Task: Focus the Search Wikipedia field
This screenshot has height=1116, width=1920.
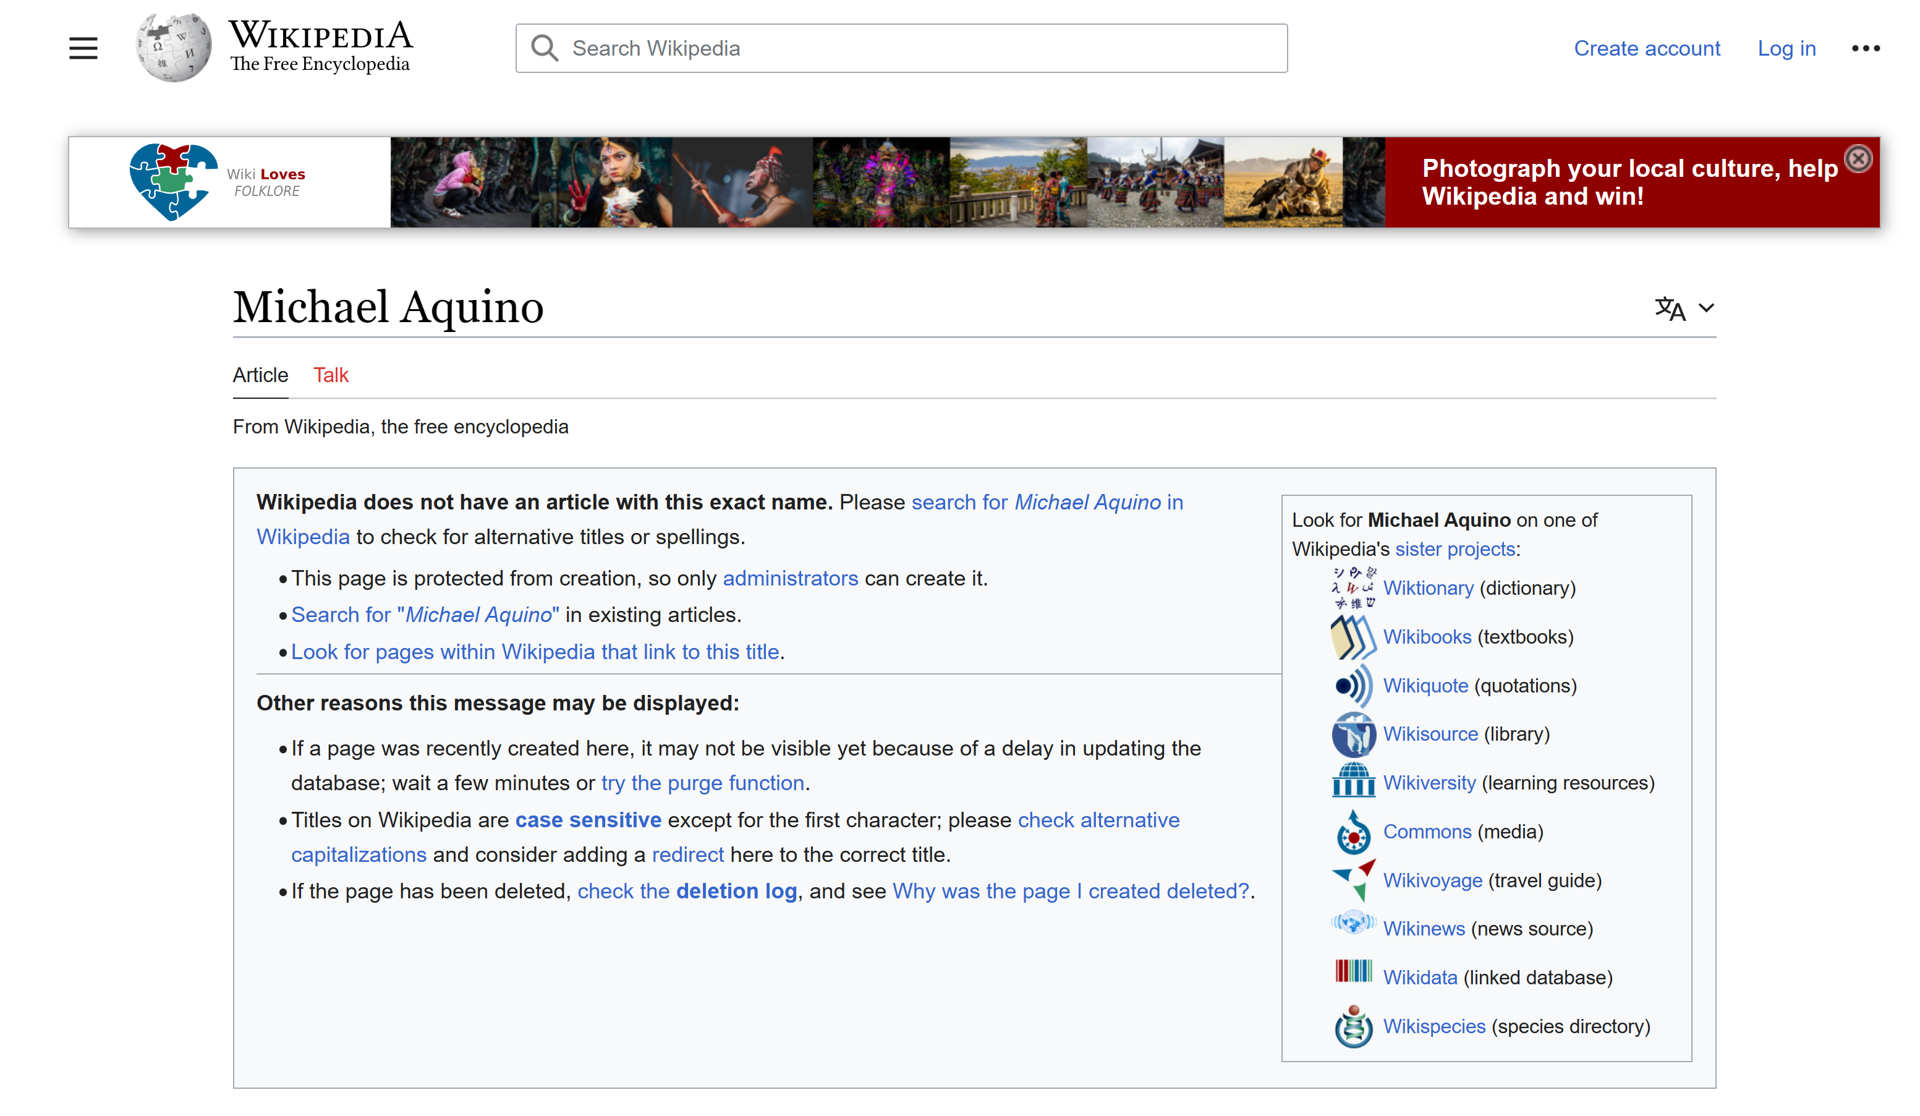Action: tap(901, 48)
